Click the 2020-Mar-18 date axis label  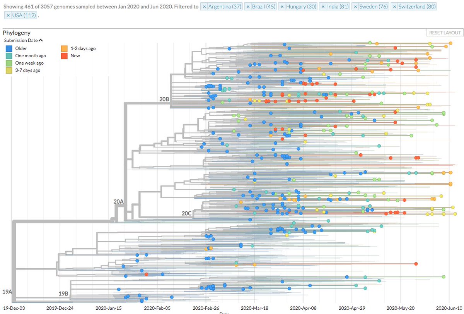pos(254,308)
